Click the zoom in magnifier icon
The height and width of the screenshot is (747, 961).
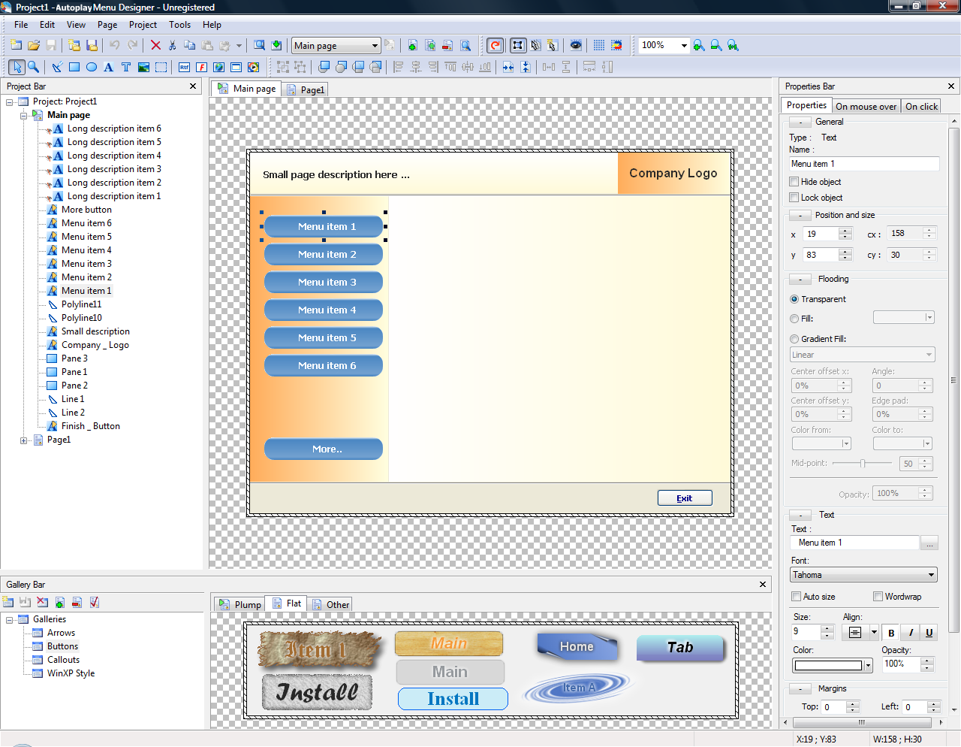point(699,45)
